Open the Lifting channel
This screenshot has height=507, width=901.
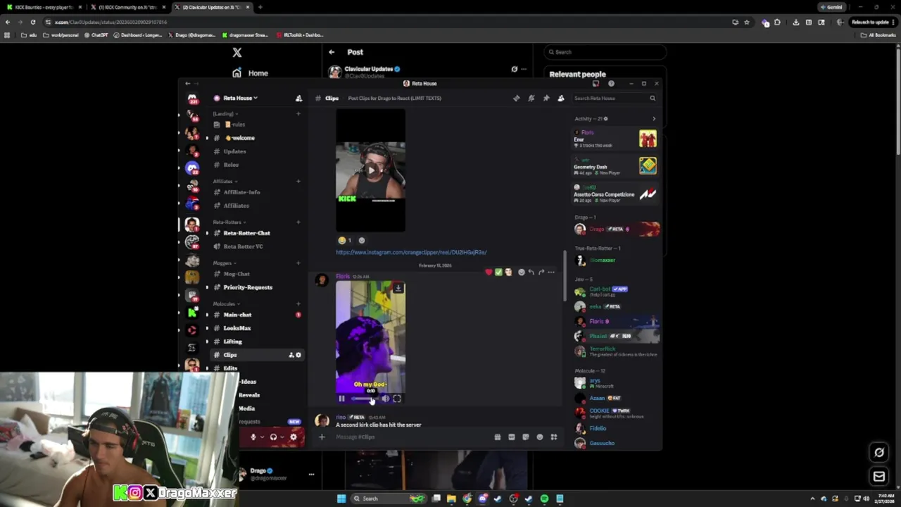[x=232, y=342]
